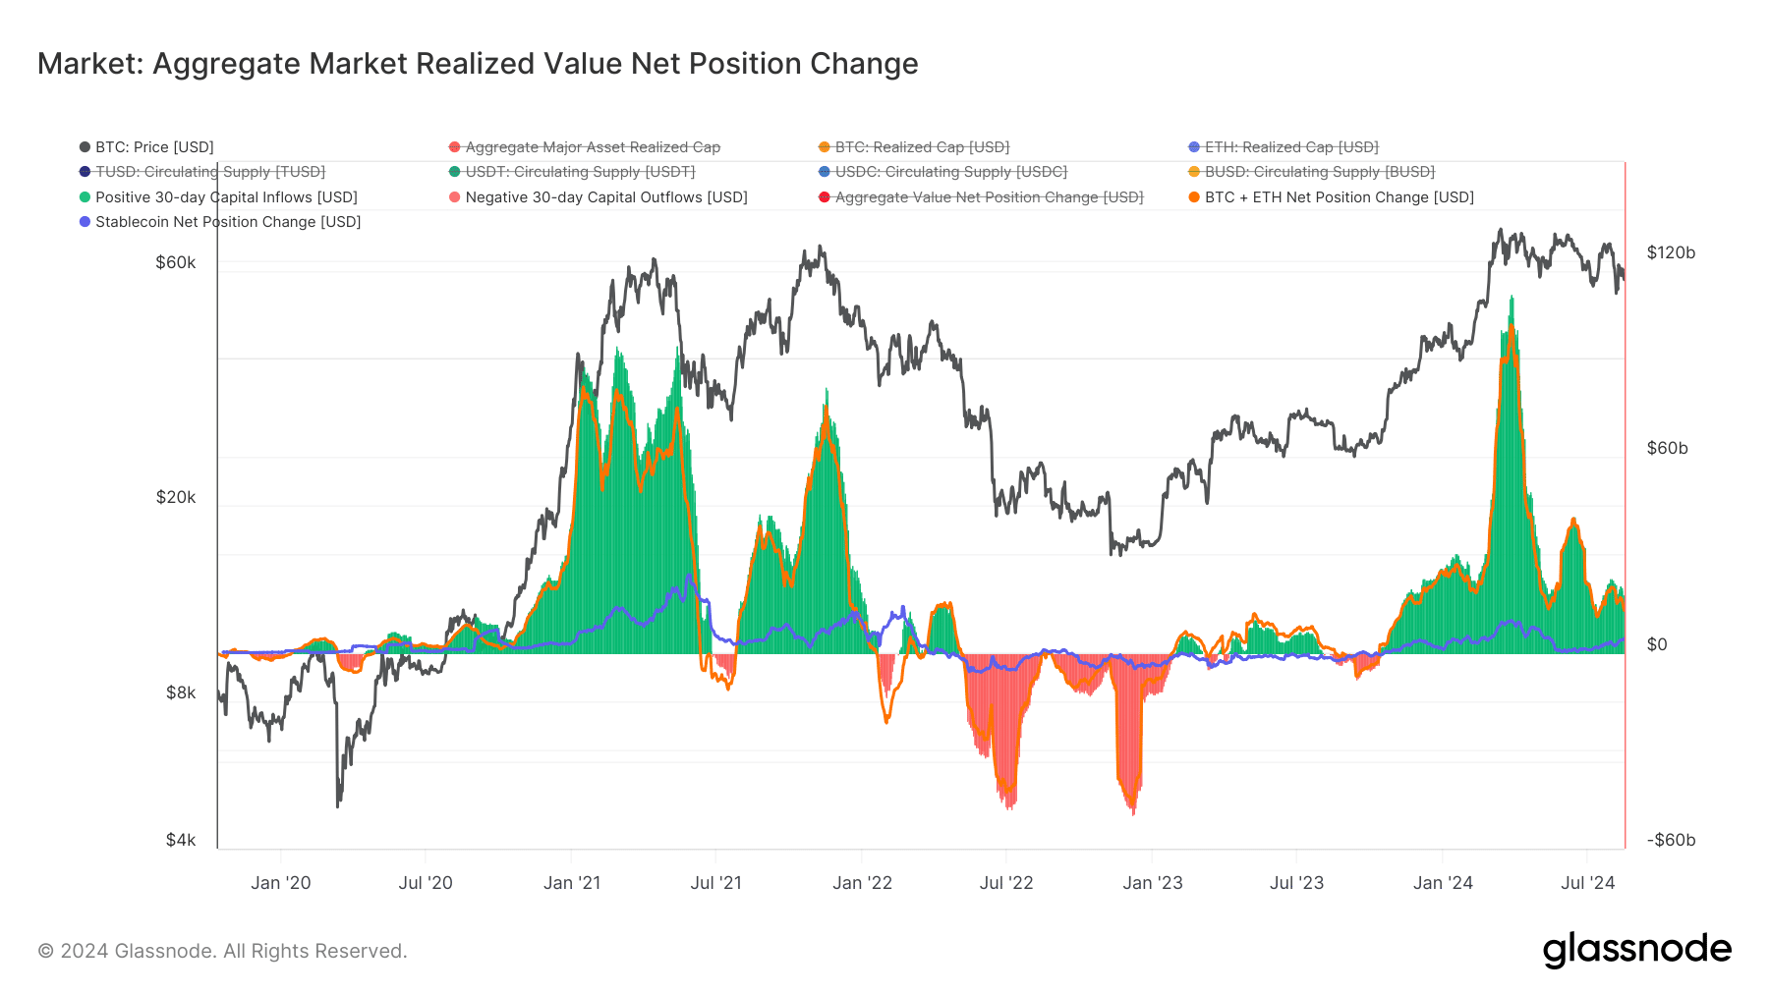Image resolution: width=1769 pixels, height=995 pixels.
Task: Enable BTC: Realized Cap [USD] series
Action: (914, 147)
